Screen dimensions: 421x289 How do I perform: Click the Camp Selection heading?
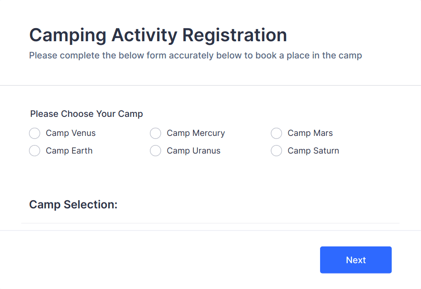[73, 205]
